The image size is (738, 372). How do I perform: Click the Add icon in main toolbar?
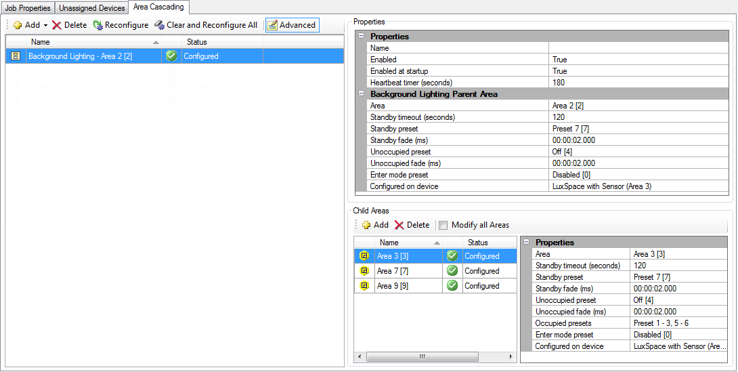(17, 25)
